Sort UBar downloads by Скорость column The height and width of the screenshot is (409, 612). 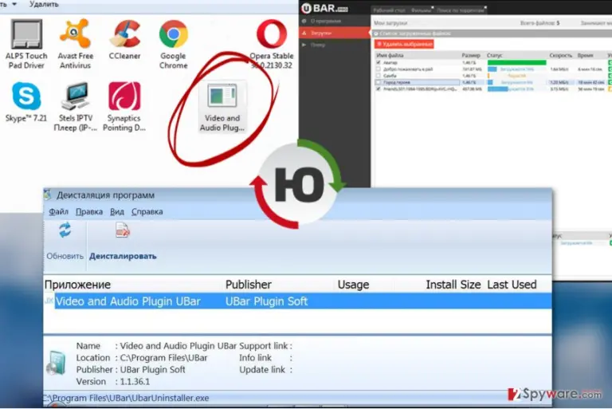(x=561, y=56)
